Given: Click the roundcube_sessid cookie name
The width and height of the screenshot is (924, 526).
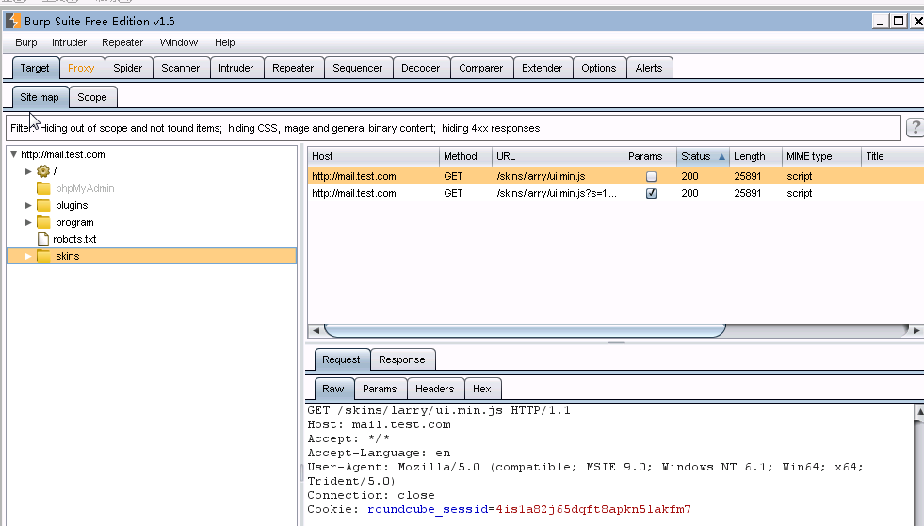Looking at the screenshot, I should click(428, 509).
